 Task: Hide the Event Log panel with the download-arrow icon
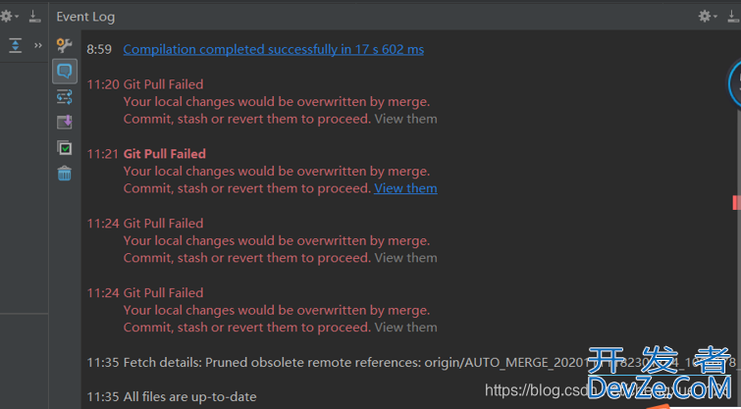[x=733, y=17]
